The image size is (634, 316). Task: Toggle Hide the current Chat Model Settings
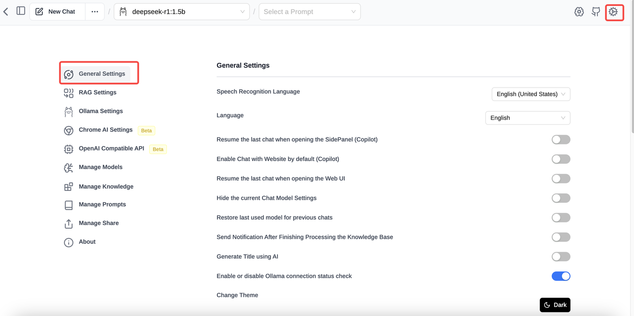point(561,198)
